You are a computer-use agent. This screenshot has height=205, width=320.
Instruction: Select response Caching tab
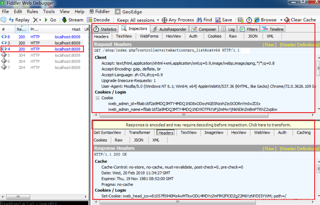click(x=304, y=133)
